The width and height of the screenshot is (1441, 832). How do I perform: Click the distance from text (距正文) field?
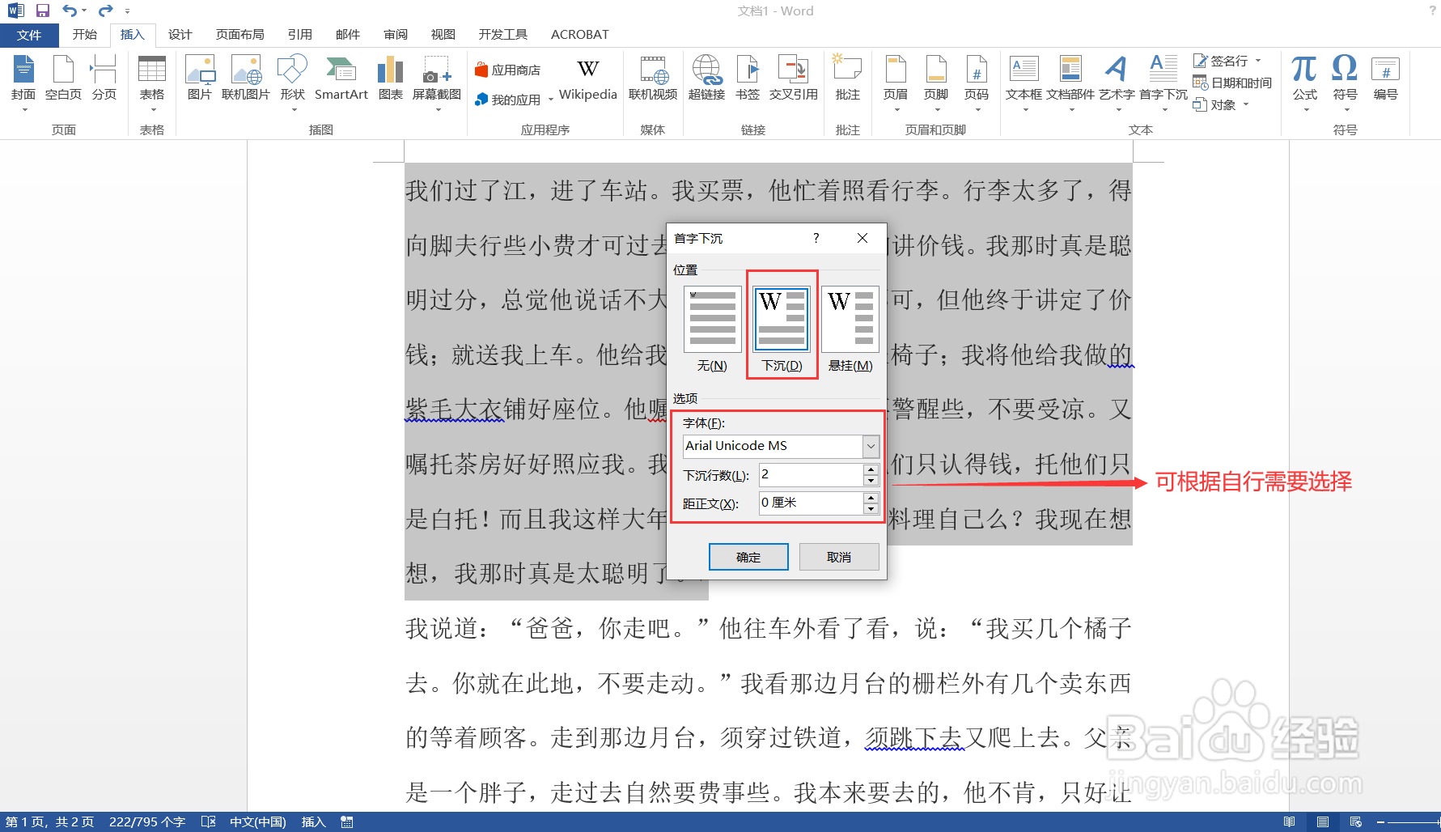click(812, 503)
